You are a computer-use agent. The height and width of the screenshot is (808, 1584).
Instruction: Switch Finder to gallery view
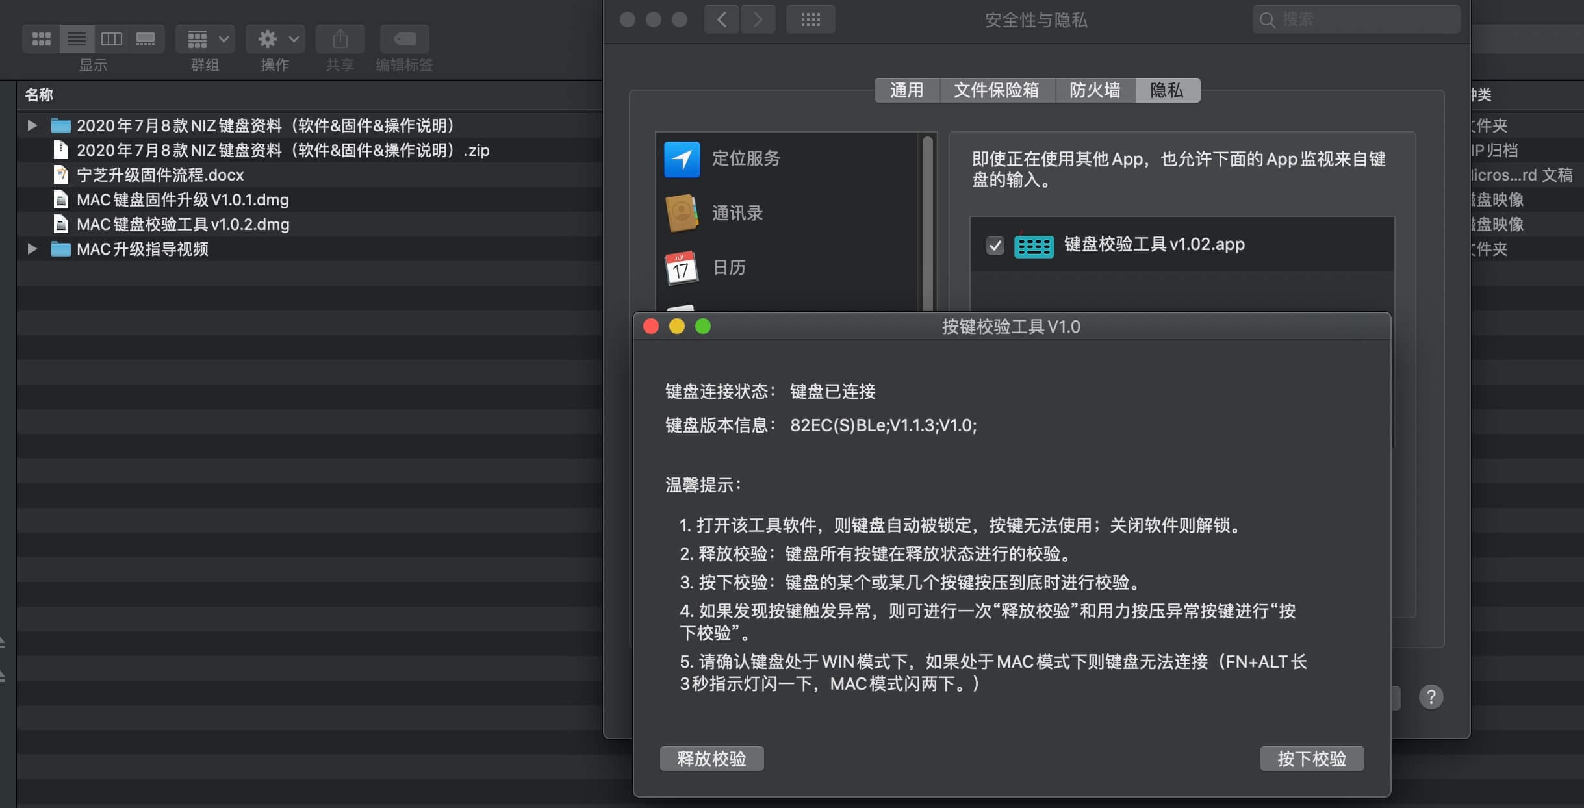(146, 39)
